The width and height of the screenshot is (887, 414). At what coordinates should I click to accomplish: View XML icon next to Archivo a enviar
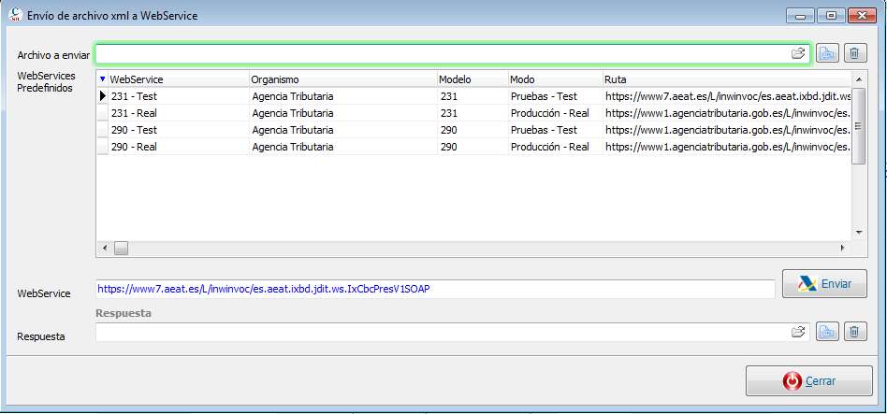(x=828, y=53)
